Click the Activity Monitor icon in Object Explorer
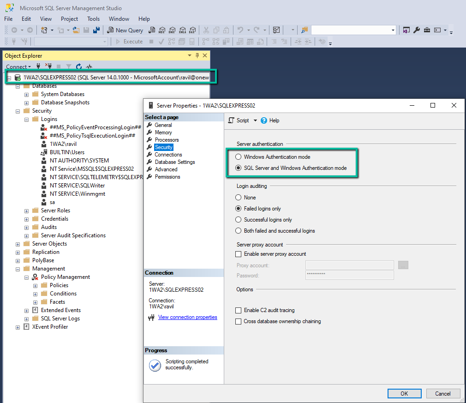 (89, 66)
